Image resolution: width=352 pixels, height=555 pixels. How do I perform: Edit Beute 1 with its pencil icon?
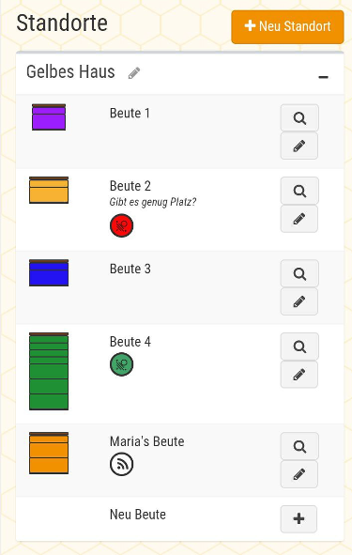[x=299, y=146]
